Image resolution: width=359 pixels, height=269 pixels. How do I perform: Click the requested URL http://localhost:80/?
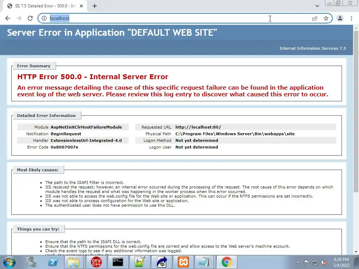[x=198, y=127]
